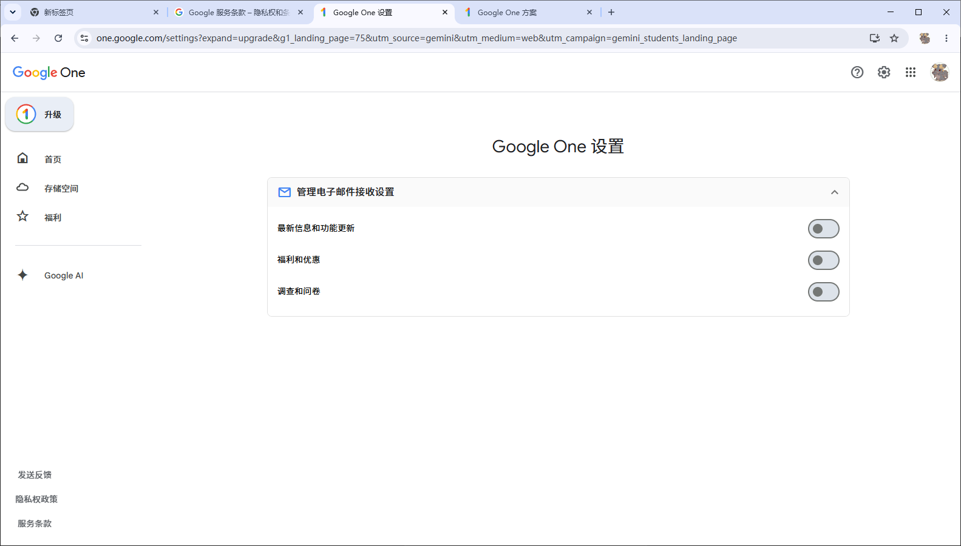Switch to the Google 服务条款 tab
This screenshot has width=961, height=546.
[239, 12]
